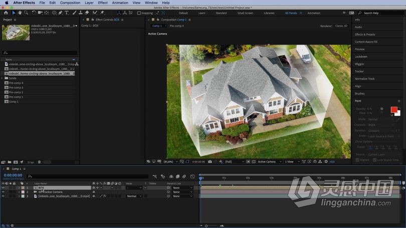Screen dimensions: 406x228
Task: Select the Puppet Pin tool
Action: pos(102,13)
